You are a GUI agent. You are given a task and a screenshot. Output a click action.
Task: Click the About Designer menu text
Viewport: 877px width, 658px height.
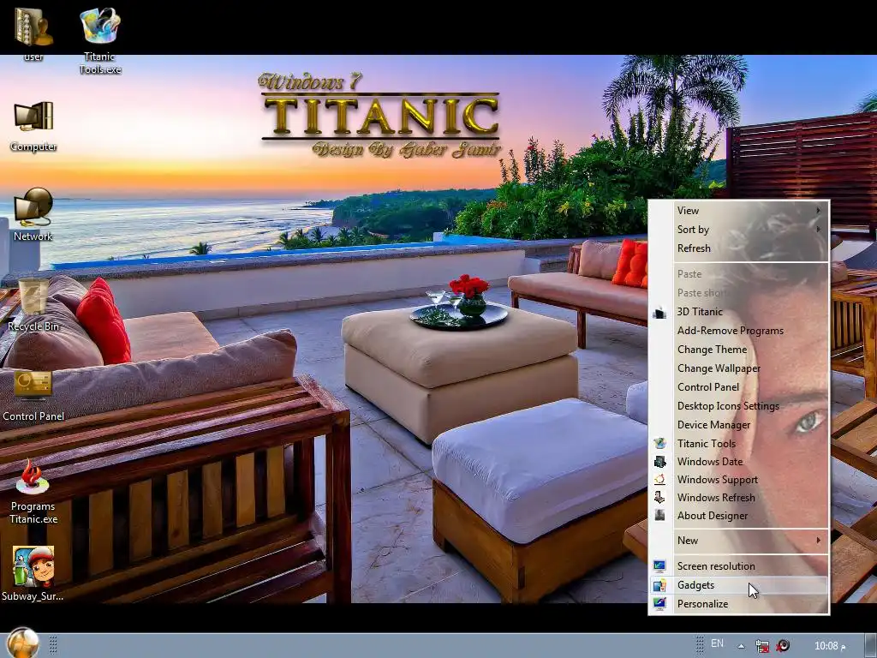pyautogui.click(x=713, y=516)
